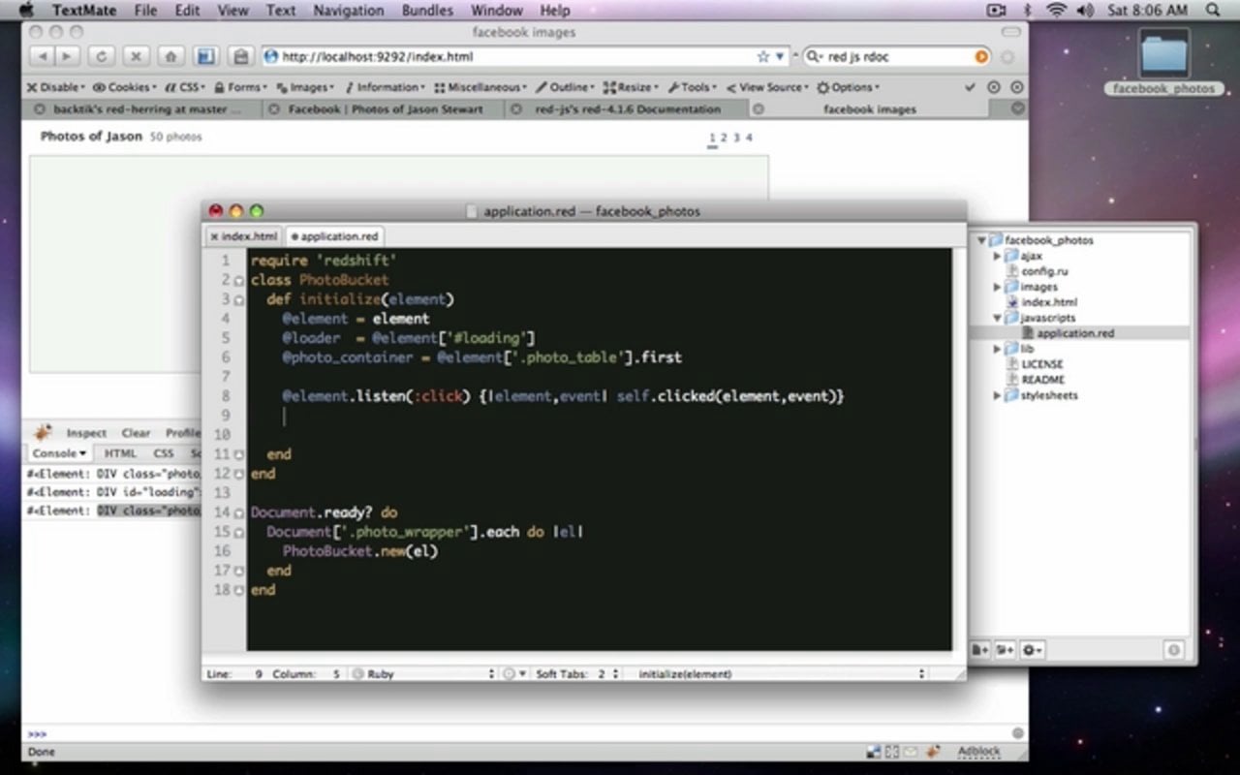
Task: Run the search with the orange go button
Action: pyautogui.click(x=981, y=57)
